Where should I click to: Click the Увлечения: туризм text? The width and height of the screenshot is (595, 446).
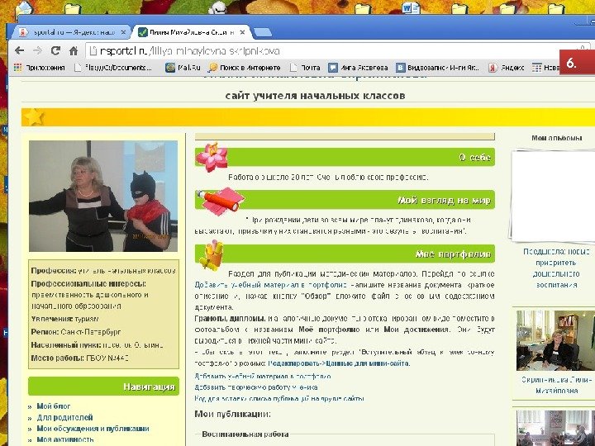[x=65, y=319]
